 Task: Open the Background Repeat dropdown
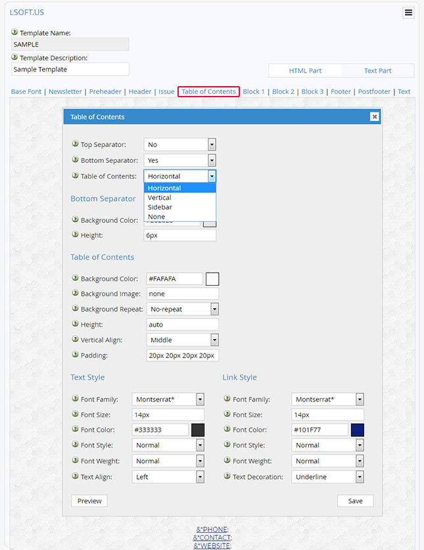[x=183, y=309]
